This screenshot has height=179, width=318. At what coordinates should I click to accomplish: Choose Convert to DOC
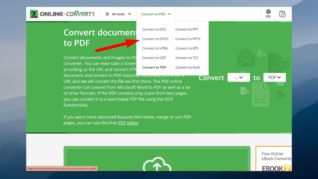tap(154, 29)
